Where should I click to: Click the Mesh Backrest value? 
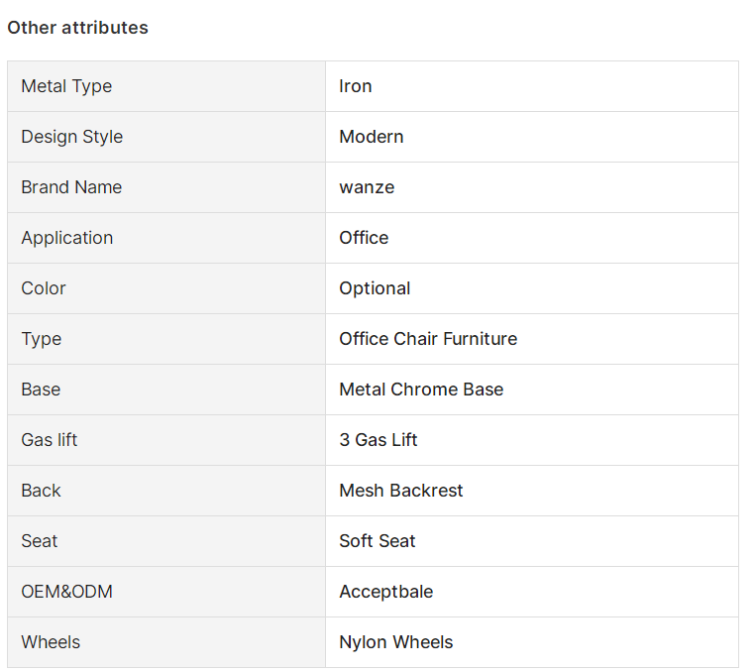pos(401,491)
